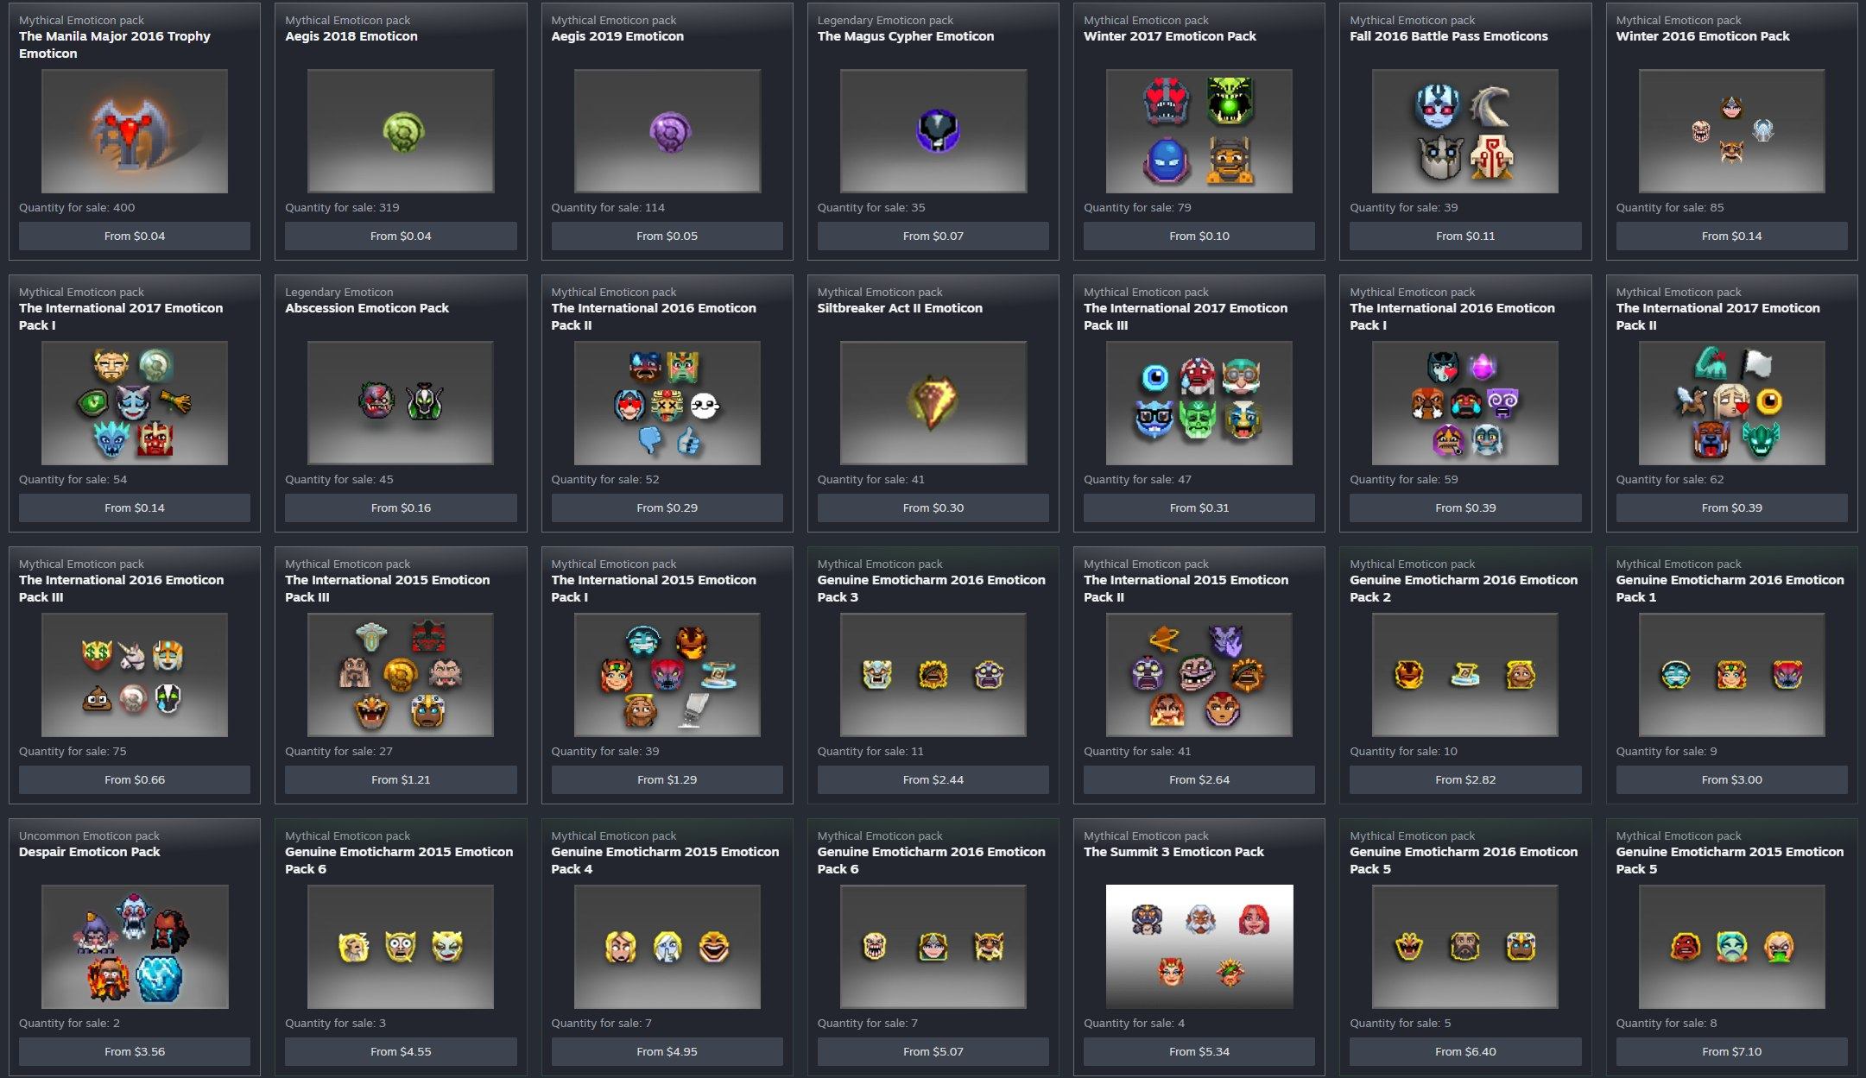The image size is (1866, 1078).
Task: Click Genuine Emoticharm 2015 Pack 6 image
Action: coord(401,947)
